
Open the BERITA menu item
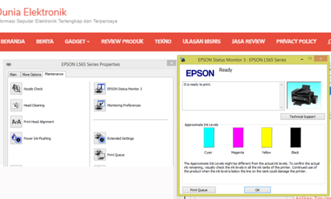[45, 41]
